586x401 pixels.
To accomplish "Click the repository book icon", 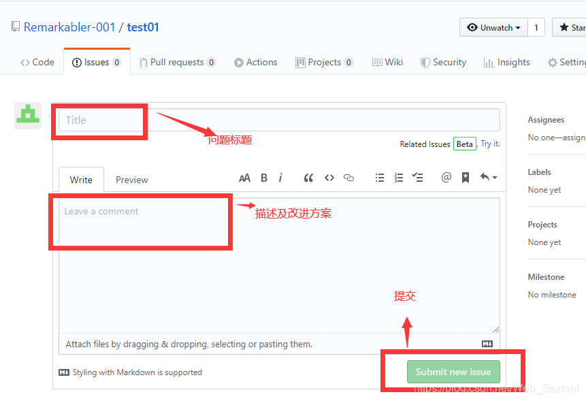I will point(16,27).
